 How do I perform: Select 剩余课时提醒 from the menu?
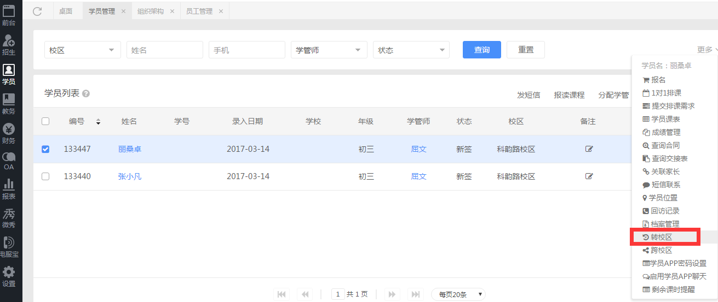pyautogui.click(x=668, y=289)
